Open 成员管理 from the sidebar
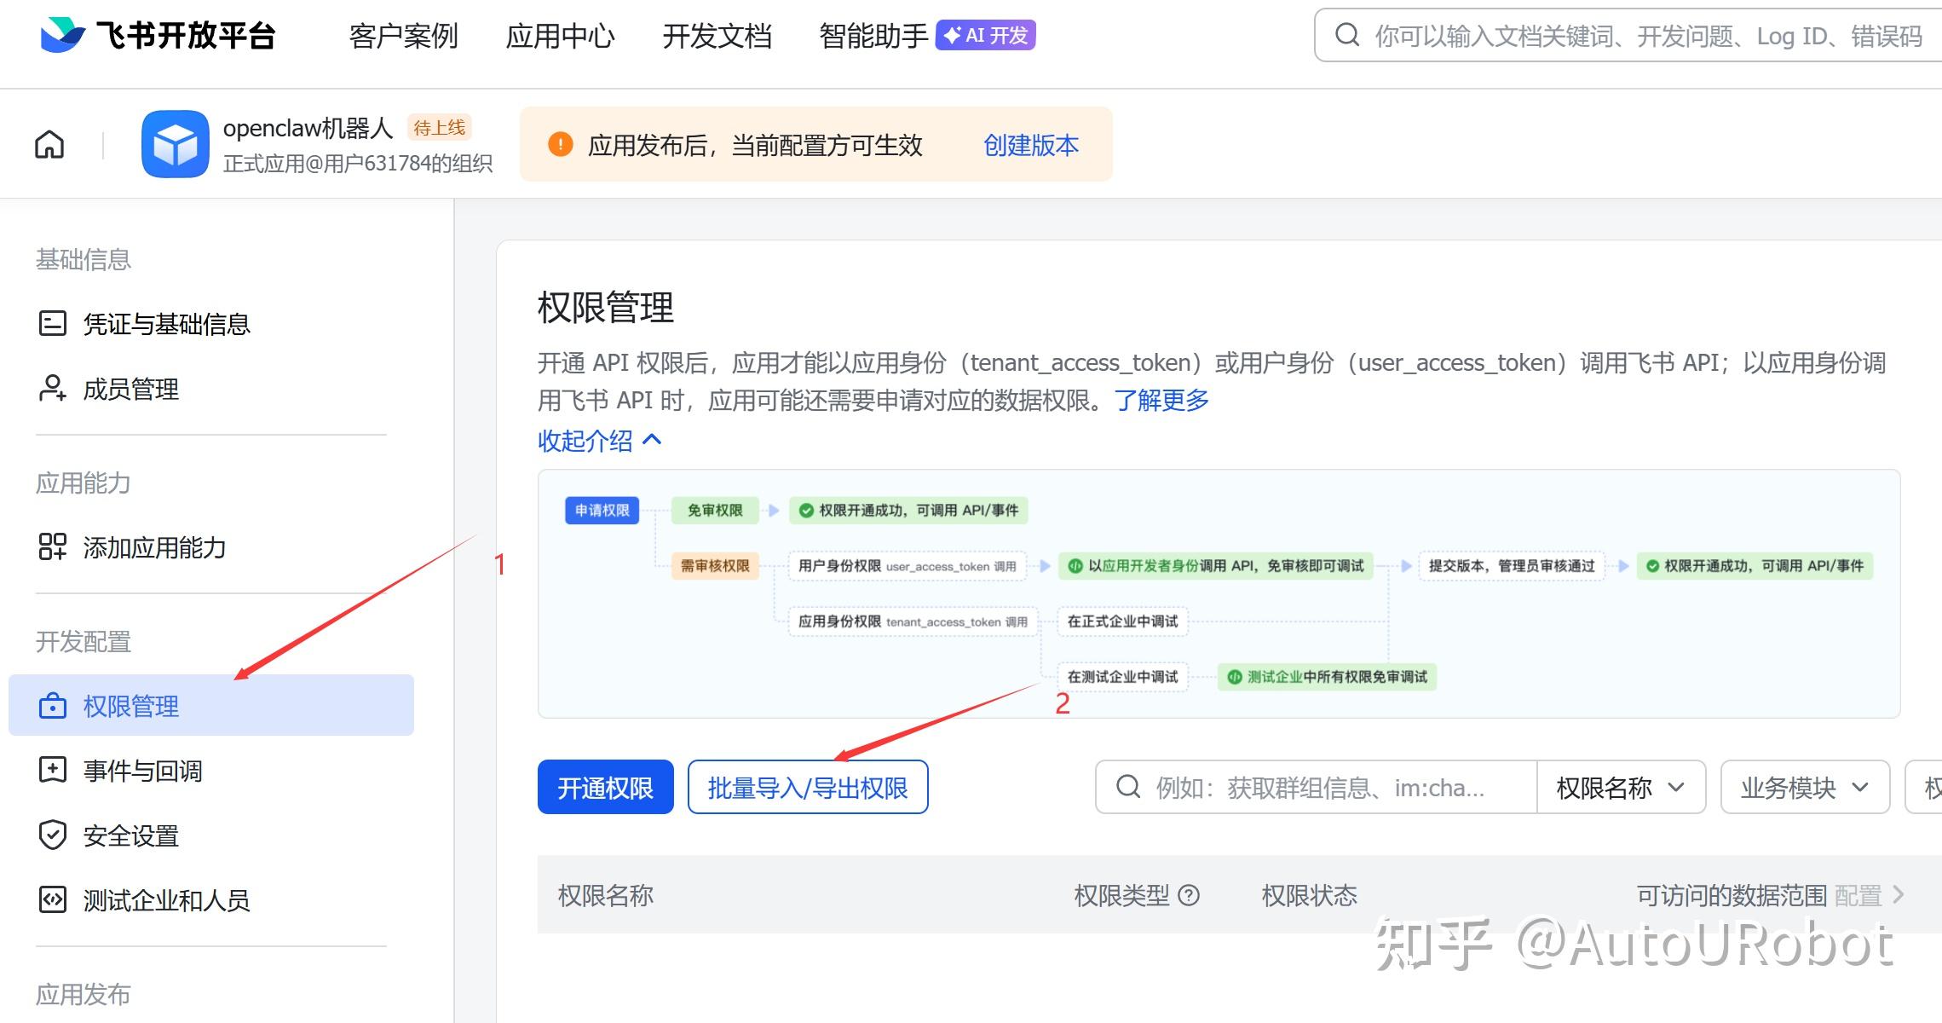The image size is (1942, 1023). point(130,389)
